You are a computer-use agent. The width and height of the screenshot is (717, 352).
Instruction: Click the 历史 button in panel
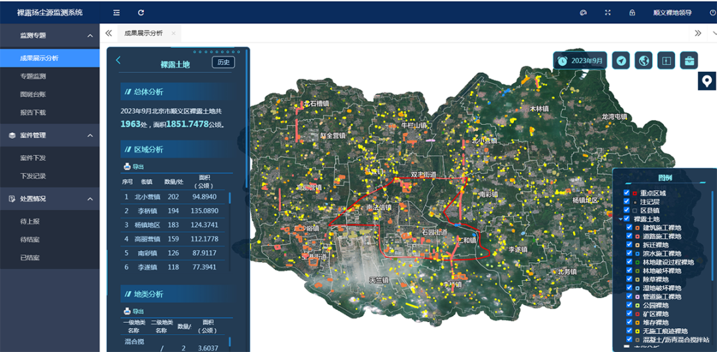click(223, 62)
